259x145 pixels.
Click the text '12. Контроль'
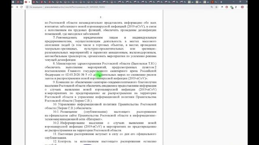point(62,141)
